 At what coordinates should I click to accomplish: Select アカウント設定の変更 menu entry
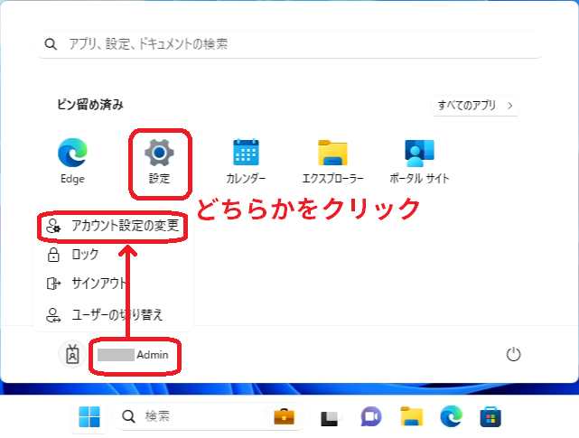pos(113,226)
